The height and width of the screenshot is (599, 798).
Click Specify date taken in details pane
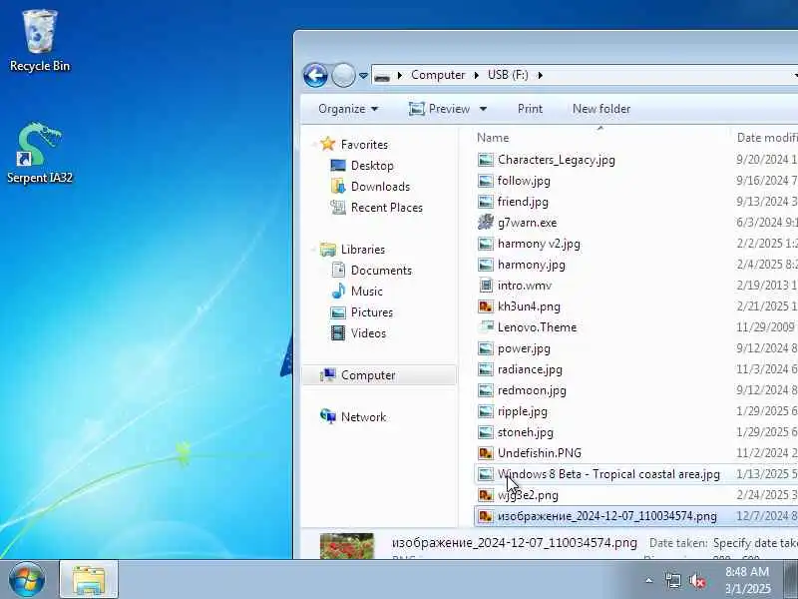click(755, 543)
